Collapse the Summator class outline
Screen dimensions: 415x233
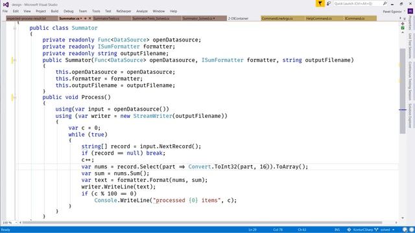coord(15,28)
